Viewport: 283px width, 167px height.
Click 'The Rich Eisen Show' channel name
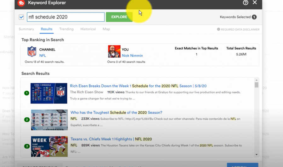tap(87, 92)
